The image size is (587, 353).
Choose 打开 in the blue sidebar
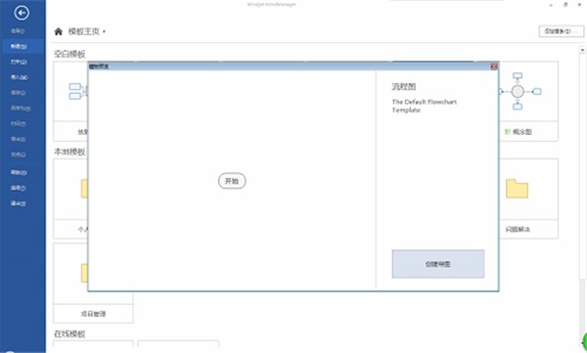19,62
